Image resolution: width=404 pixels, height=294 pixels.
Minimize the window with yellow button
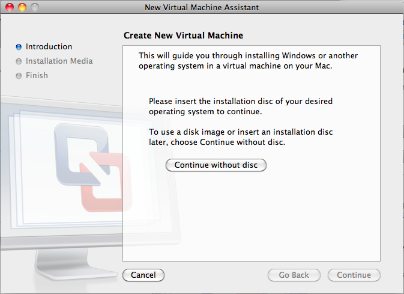click(22, 7)
